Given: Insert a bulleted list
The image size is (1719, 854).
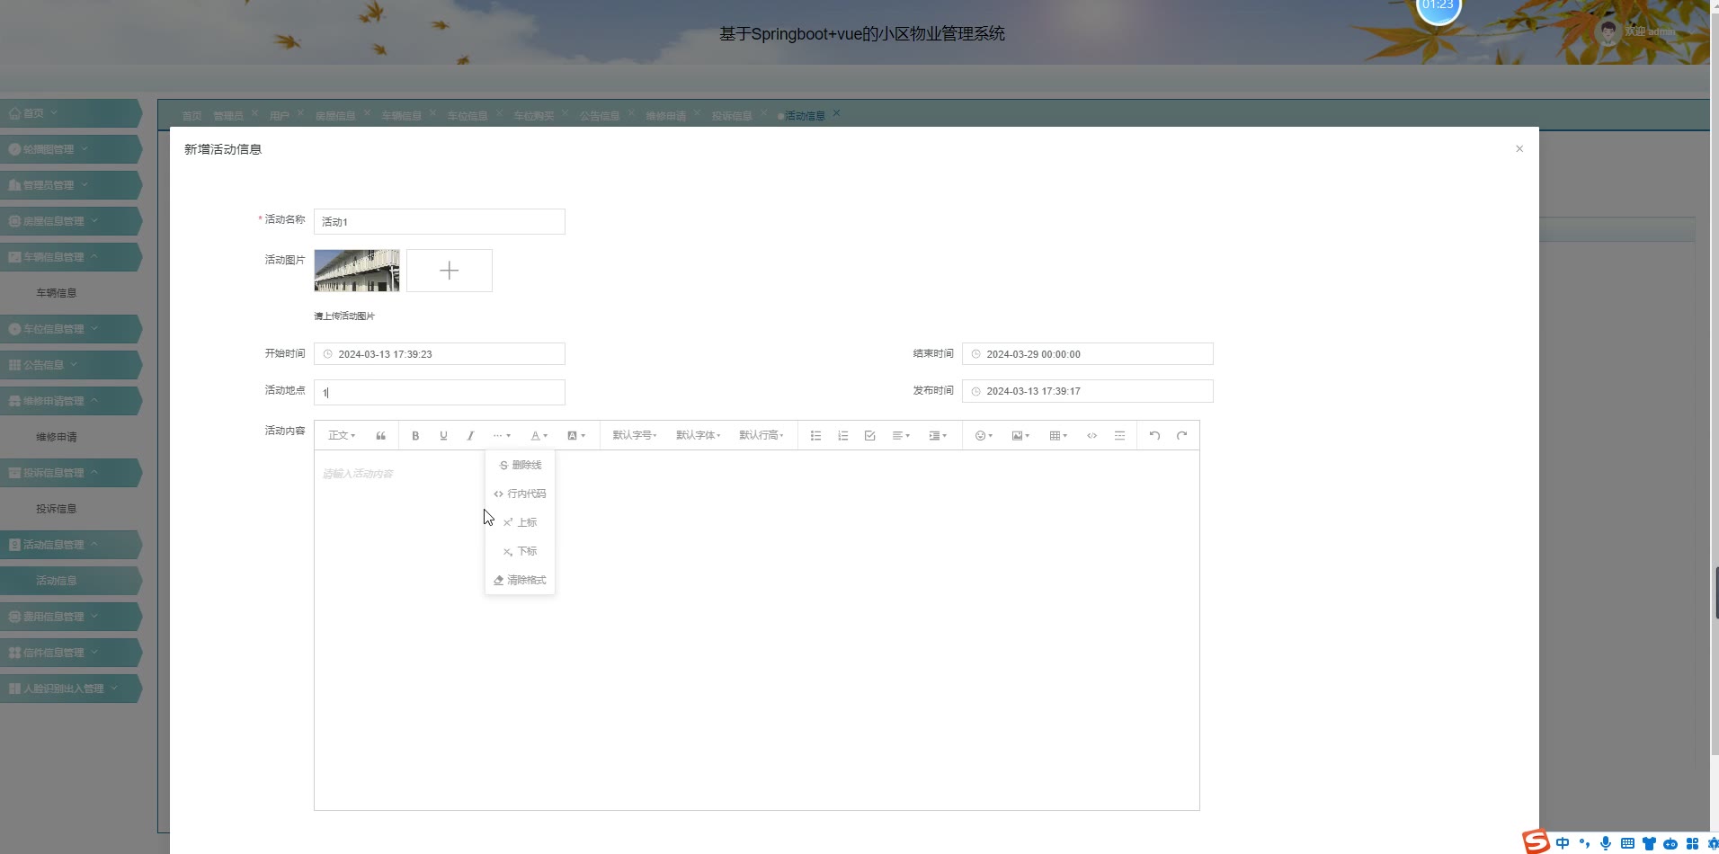Looking at the screenshot, I should tap(815, 436).
